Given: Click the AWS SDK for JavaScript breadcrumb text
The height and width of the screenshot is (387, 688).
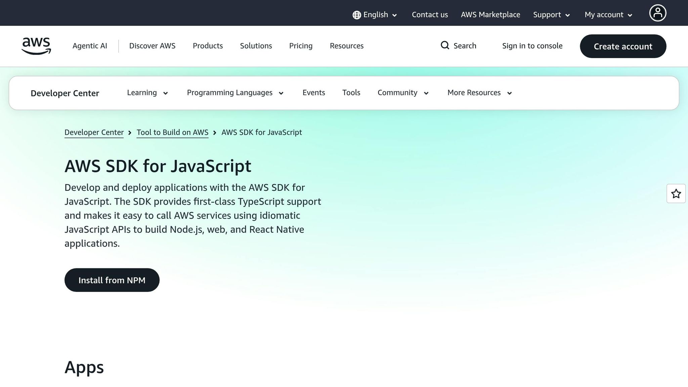Looking at the screenshot, I should [262, 132].
